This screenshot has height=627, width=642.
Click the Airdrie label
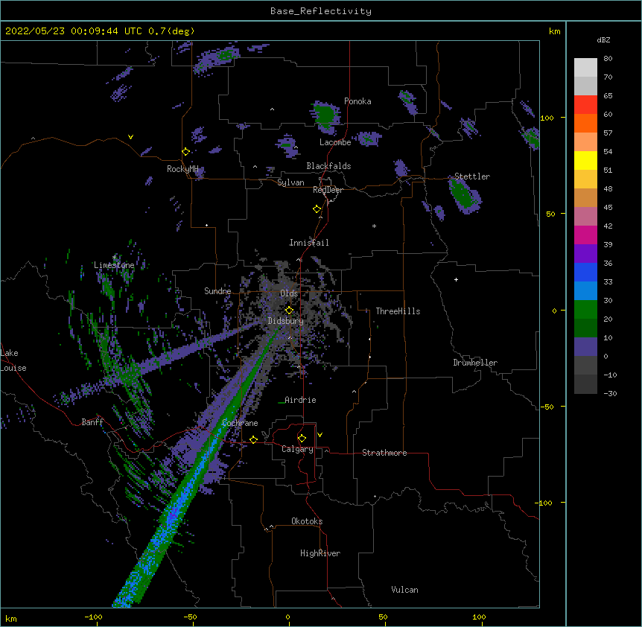(300, 400)
